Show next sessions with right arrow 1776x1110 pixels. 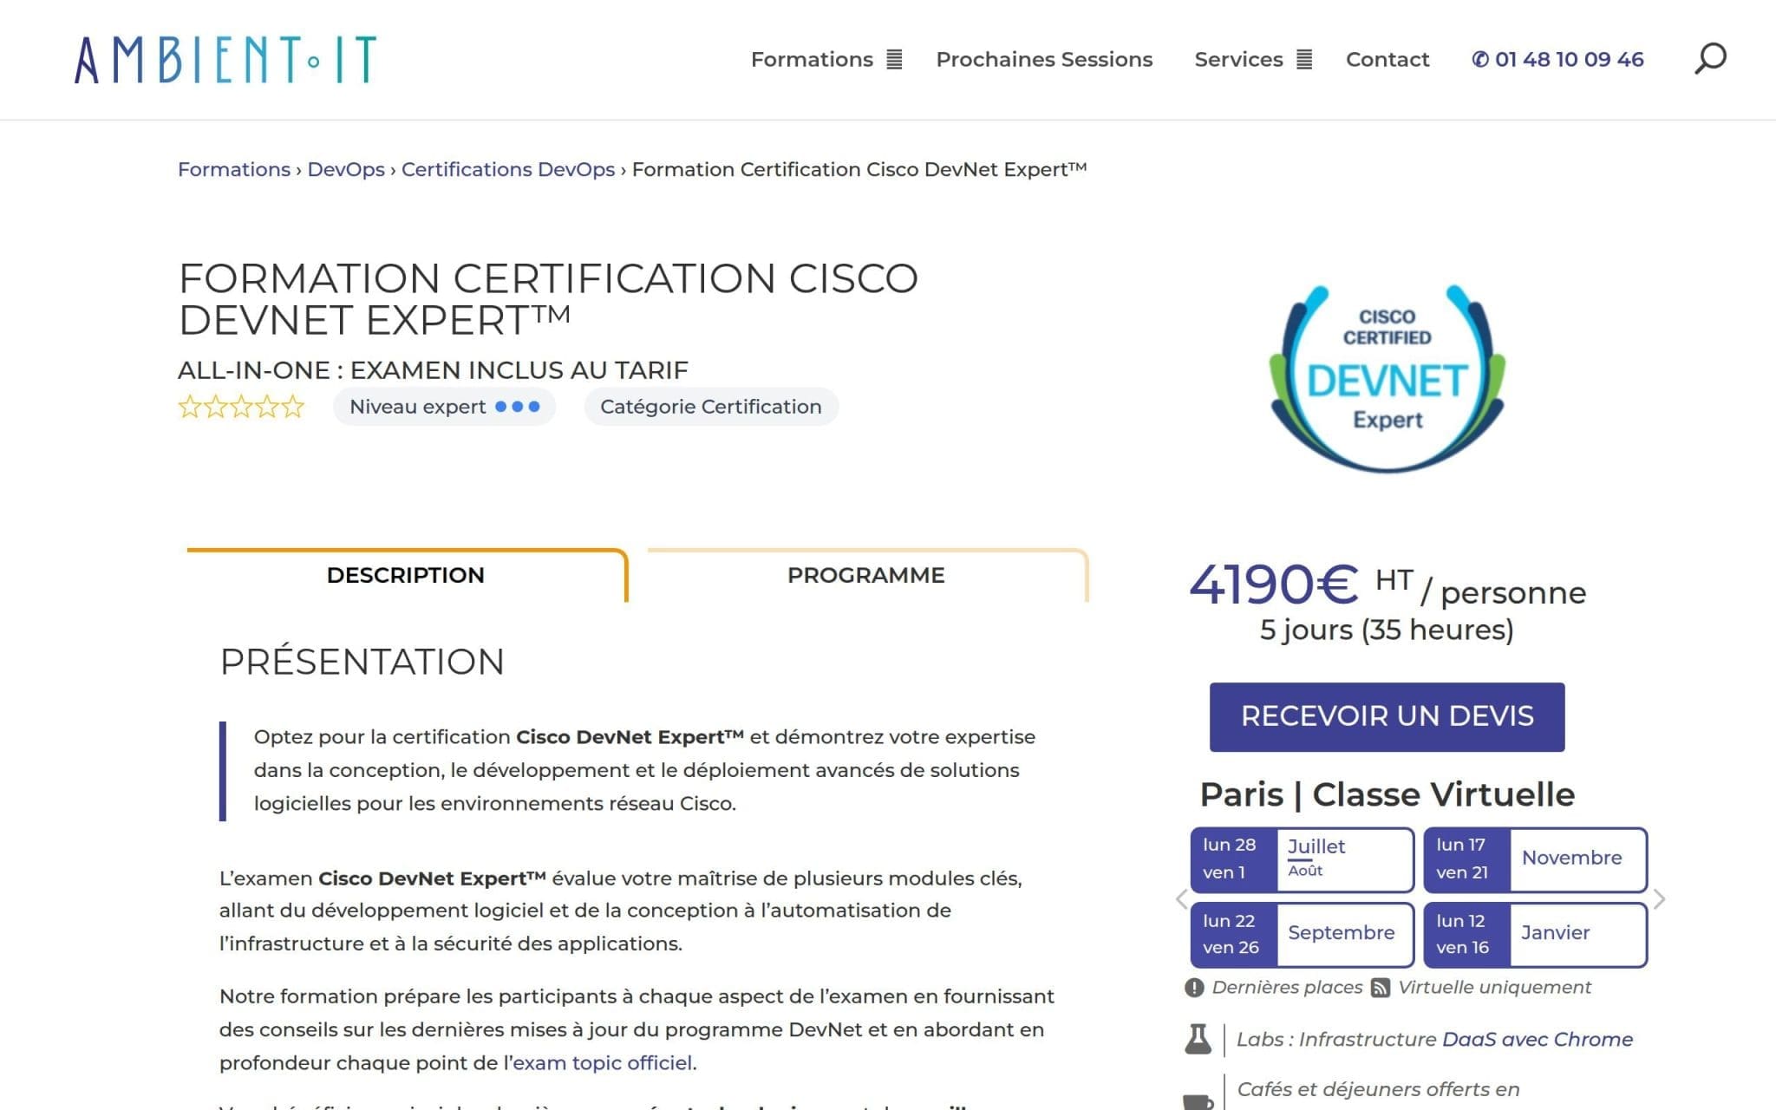point(1659,898)
